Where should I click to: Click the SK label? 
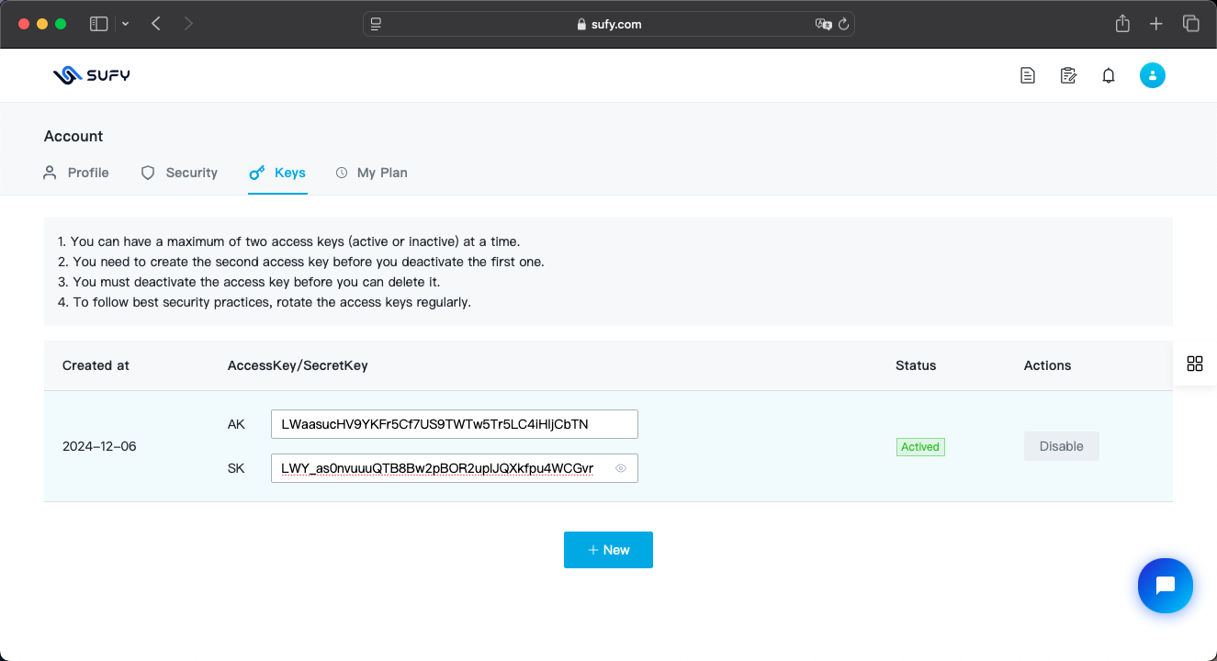(236, 468)
